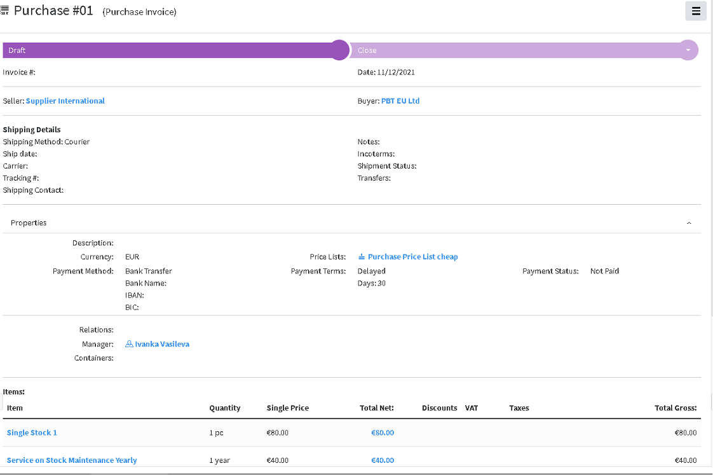Click the Quantity column header
The image size is (713, 475).
[224, 408]
